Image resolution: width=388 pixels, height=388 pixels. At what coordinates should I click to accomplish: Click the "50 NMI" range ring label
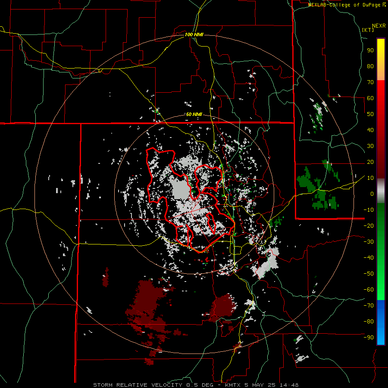tap(194, 114)
